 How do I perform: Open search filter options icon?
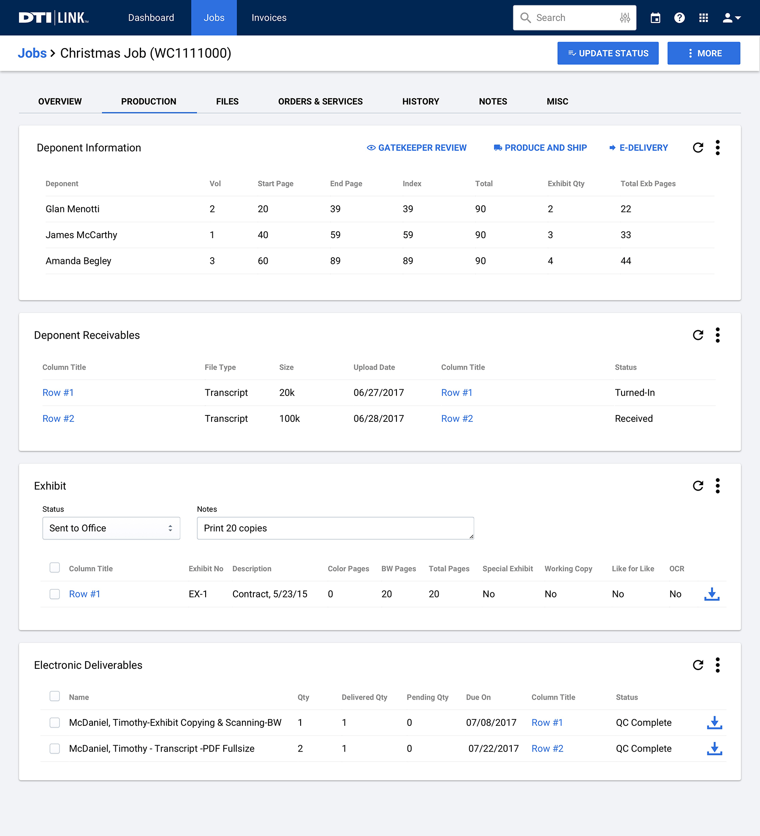[625, 18]
